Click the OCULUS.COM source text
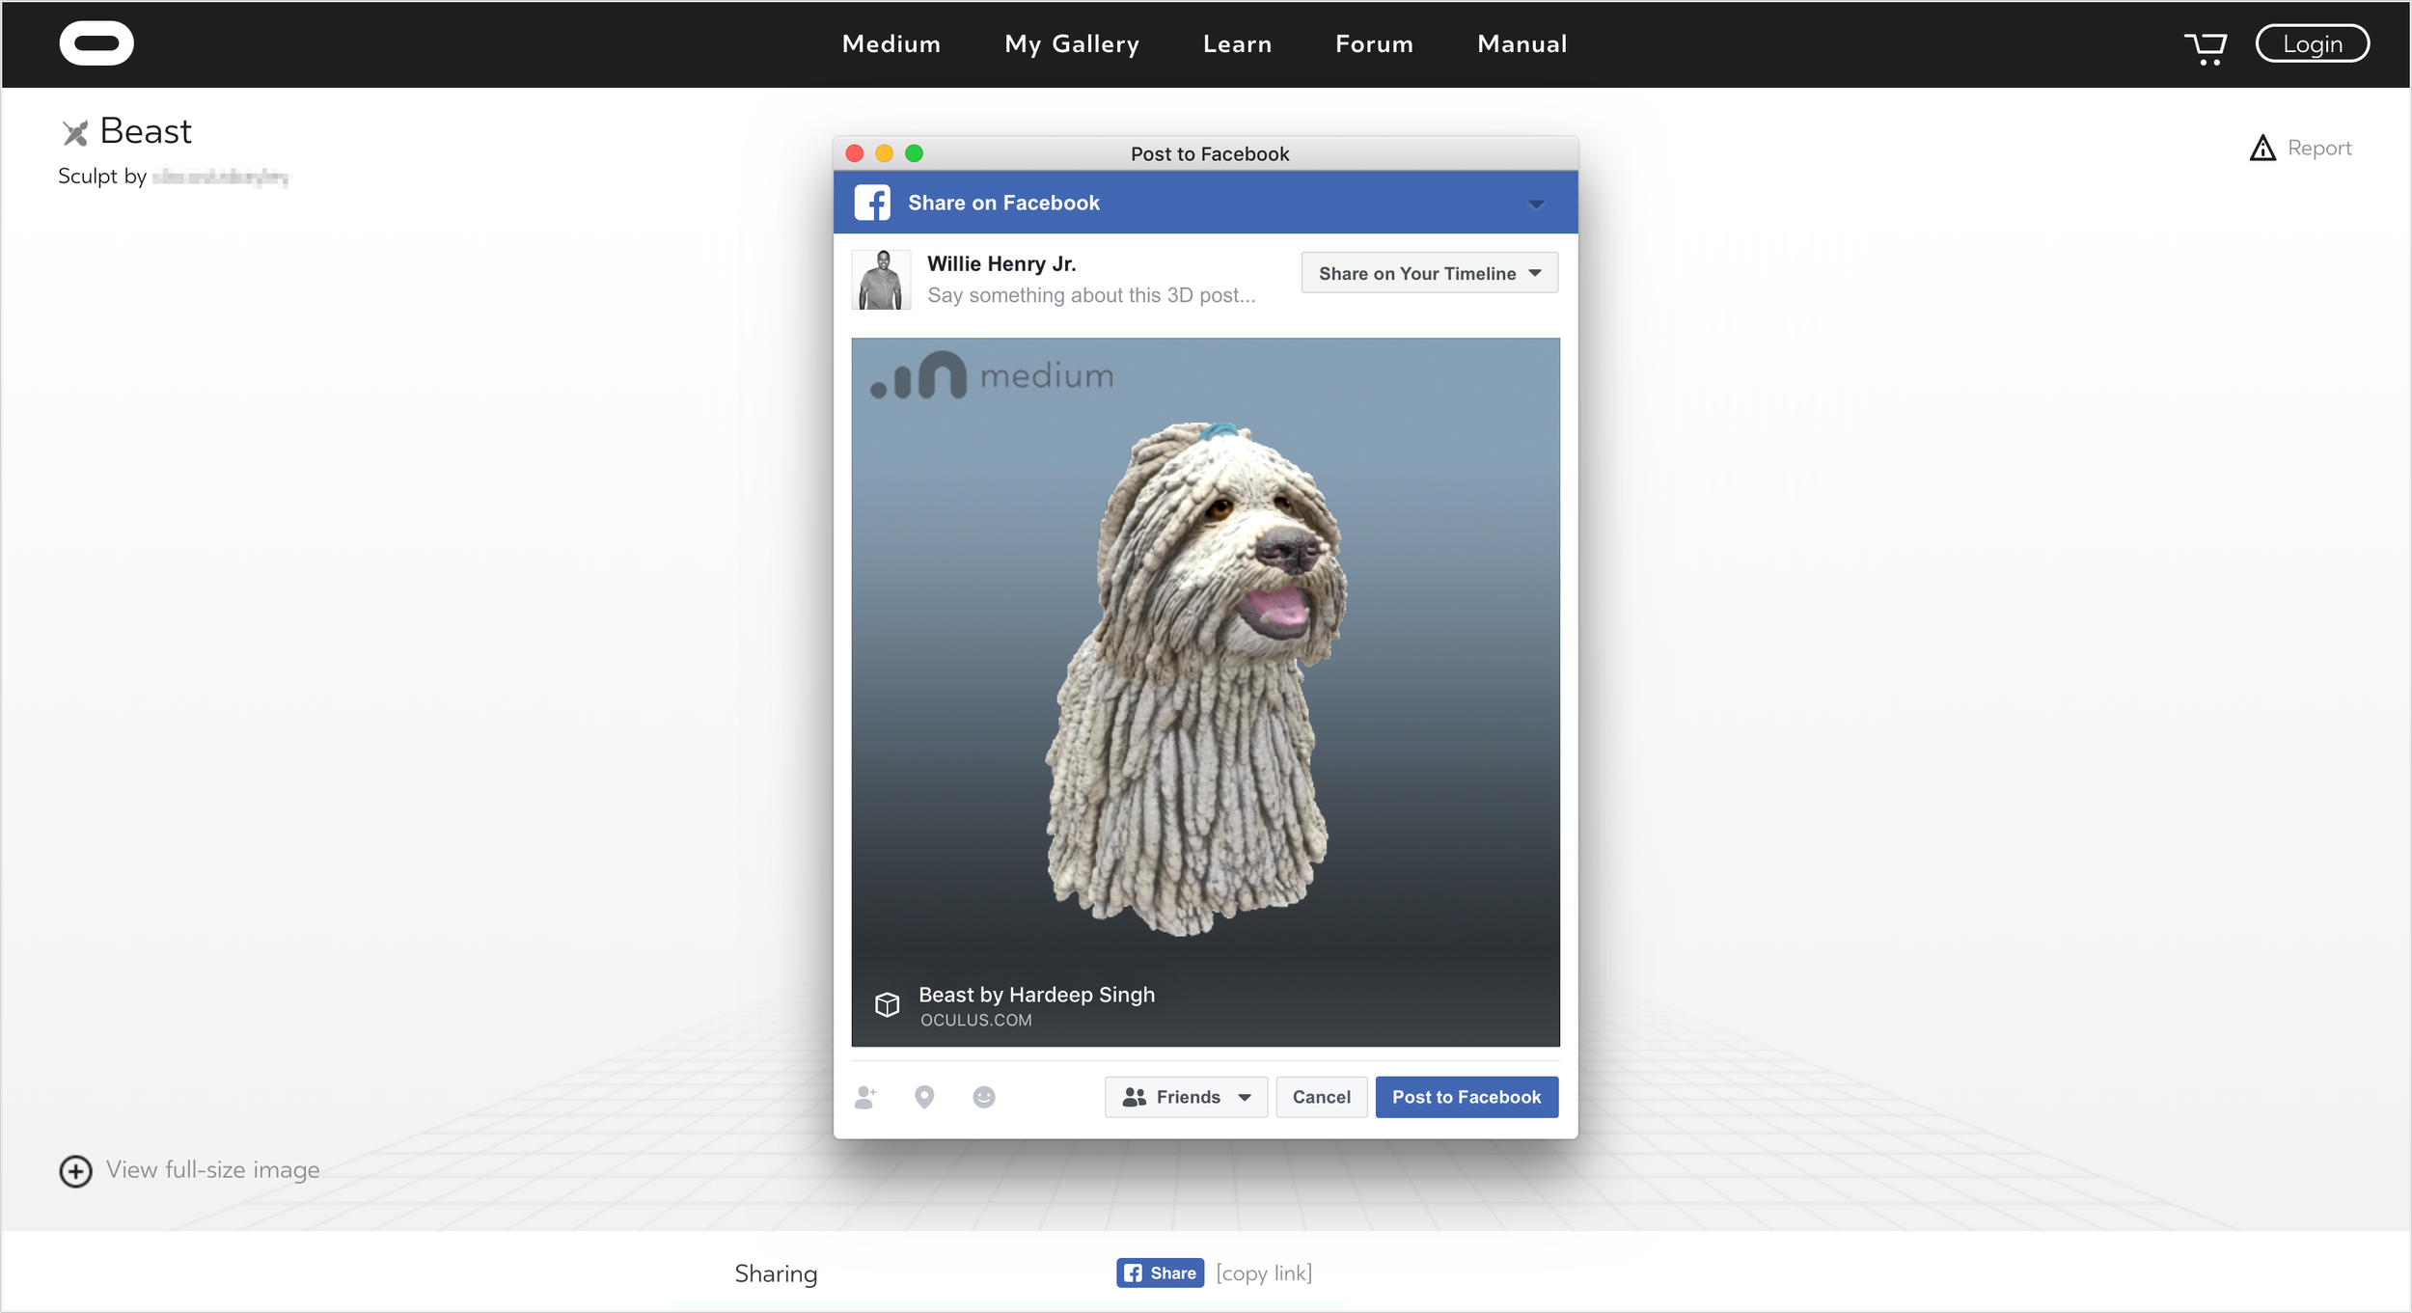2412x1313 pixels. click(975, 1021)
